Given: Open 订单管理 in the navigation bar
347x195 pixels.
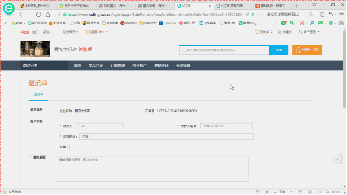Looking at the screenshot, I should (x=118, y=66).
